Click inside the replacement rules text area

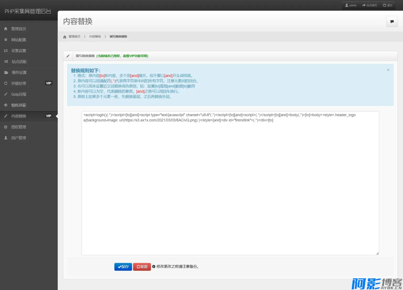click(x=230, y=184)
